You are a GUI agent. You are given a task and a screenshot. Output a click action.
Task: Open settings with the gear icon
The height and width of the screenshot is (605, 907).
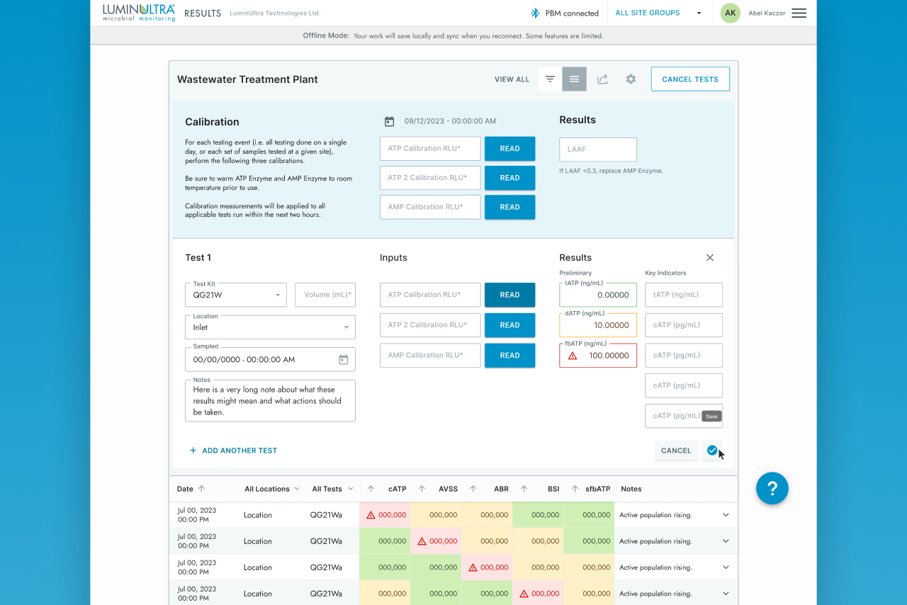(631, 79)
